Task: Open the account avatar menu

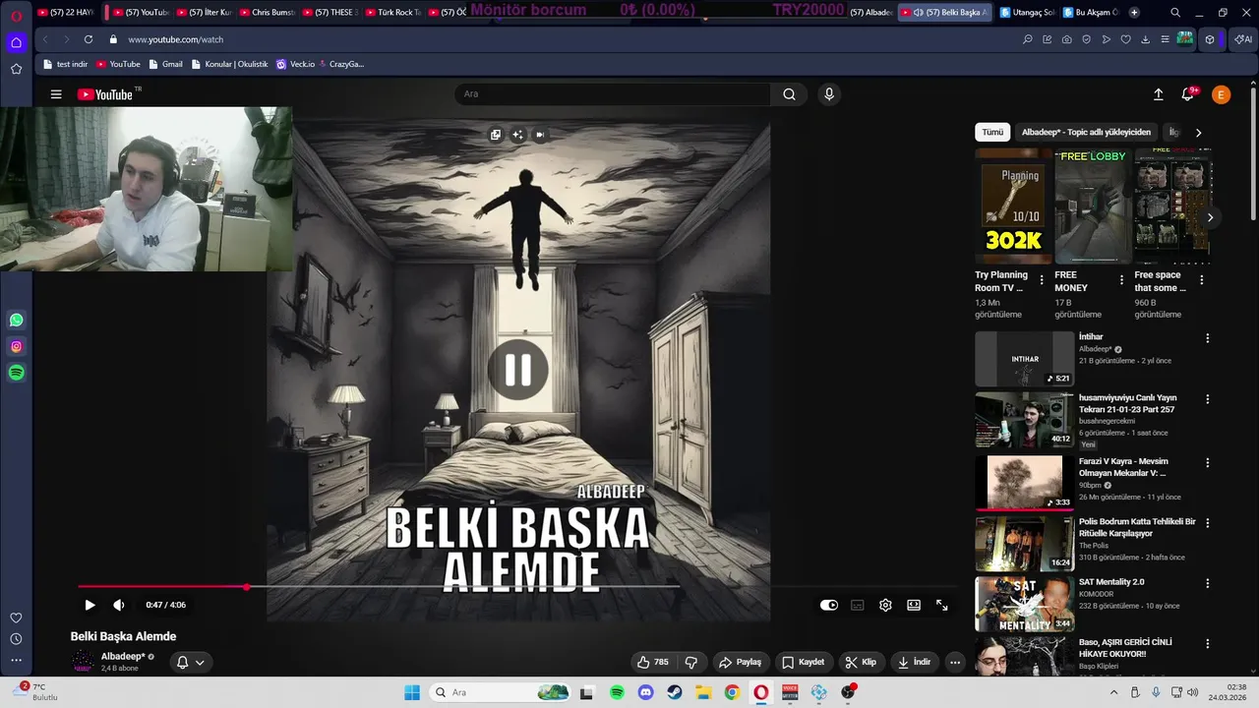Action: 1221,94
